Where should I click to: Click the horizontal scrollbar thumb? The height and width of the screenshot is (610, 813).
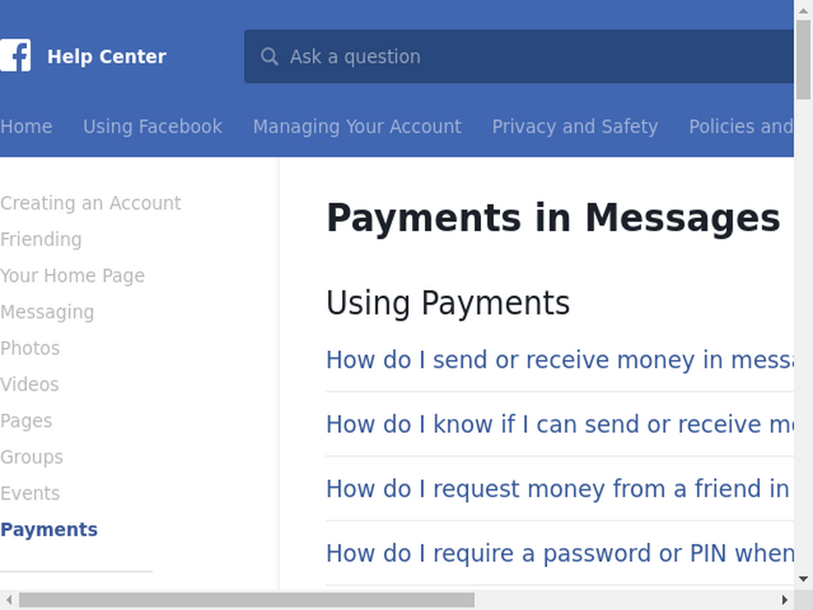point(247,600)
